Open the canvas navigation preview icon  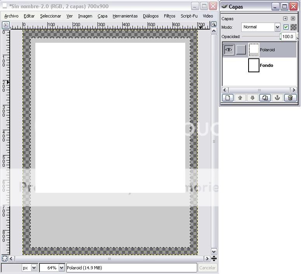pyautogui.click(x=214, y=258)
